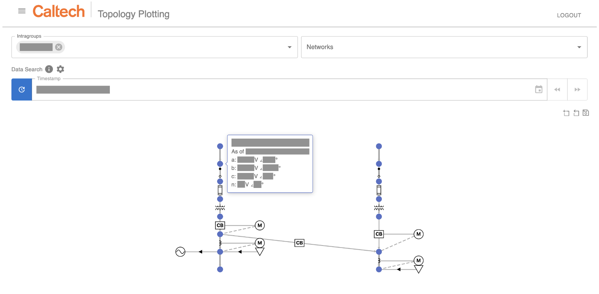Image resolution: width=599 pixels, height=294 pixels.
Task: Remove the selected intragroup chip
Action: [59, 47]
